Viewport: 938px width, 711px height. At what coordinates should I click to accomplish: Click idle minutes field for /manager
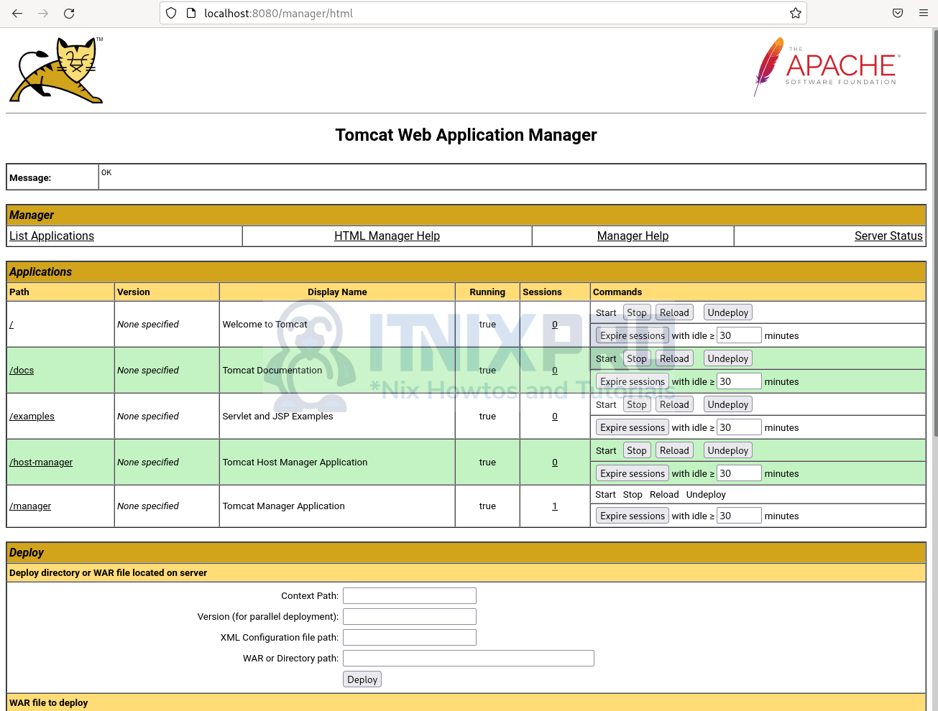[739, 516]
